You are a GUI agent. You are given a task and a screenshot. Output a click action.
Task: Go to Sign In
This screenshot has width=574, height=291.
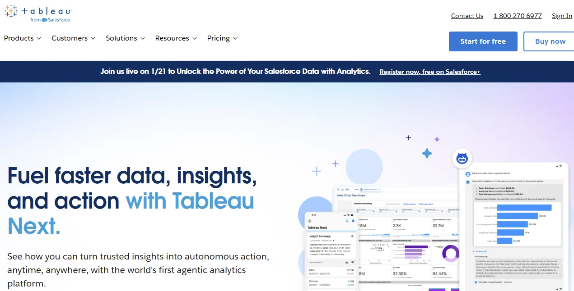click(x=562, y=16)
